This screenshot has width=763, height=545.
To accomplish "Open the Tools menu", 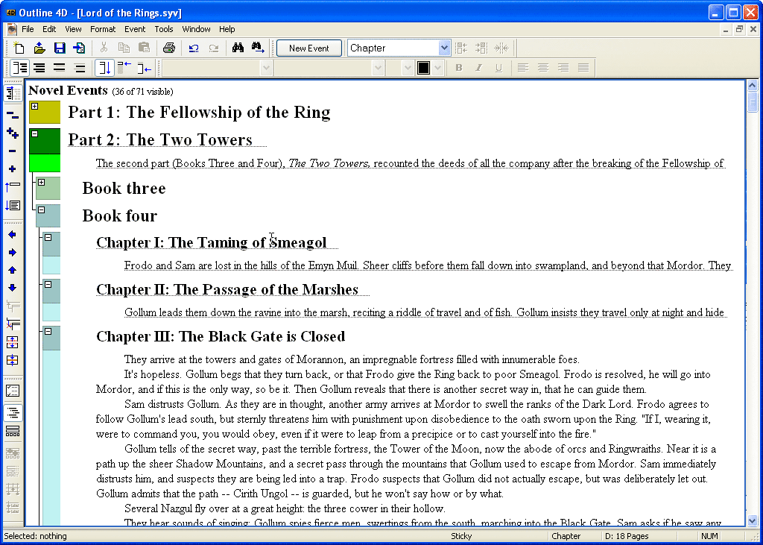I will 164,29.
